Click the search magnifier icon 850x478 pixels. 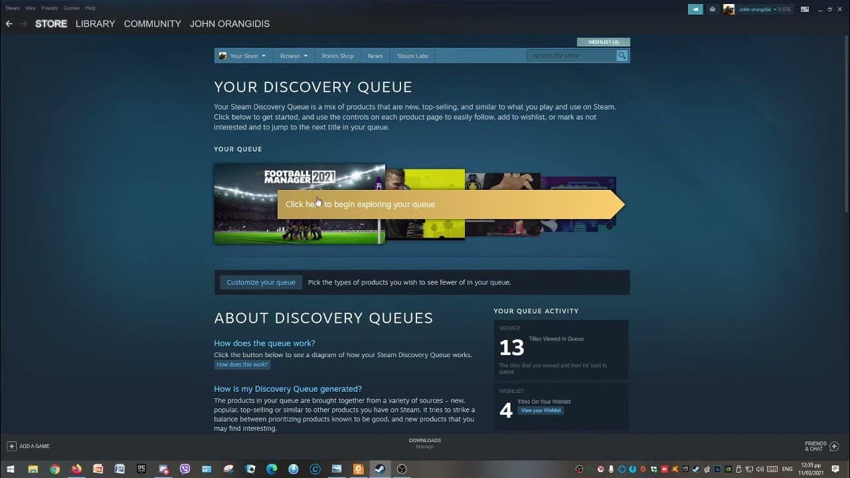tap(622, 56)
